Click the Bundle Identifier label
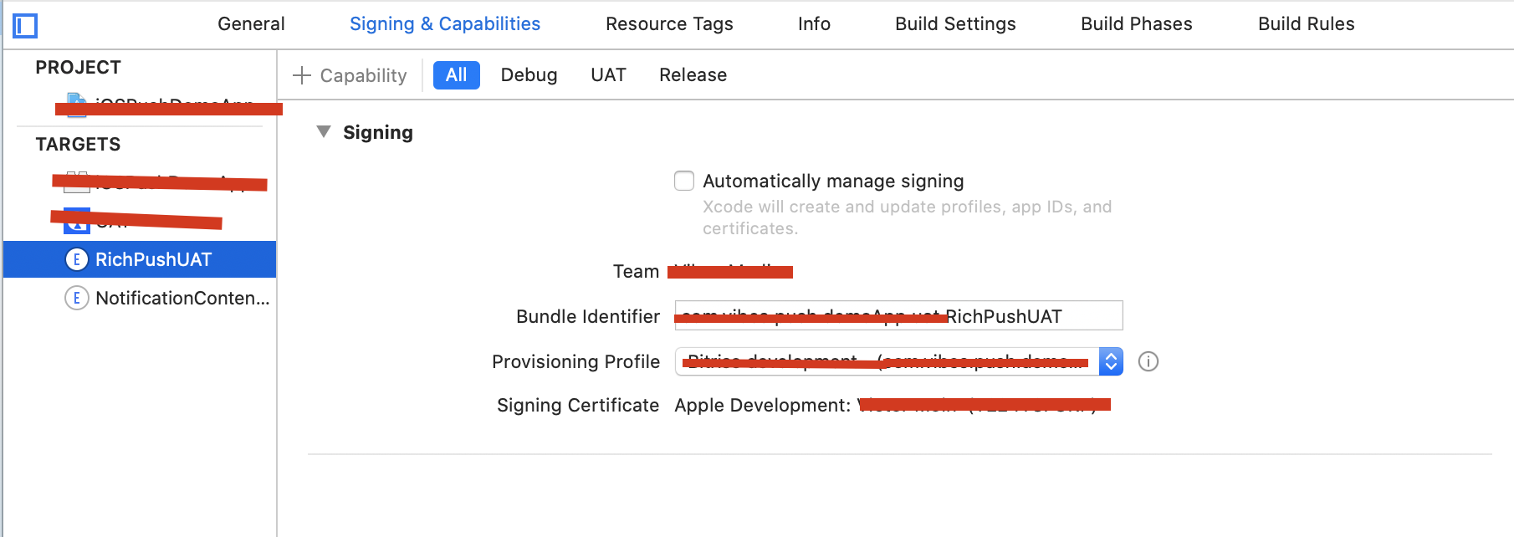 (x=588, y=316)
